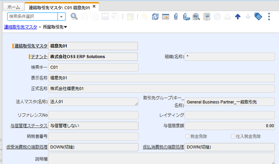Click the Find record magnifier icon
Viewport: 279px width, 164px height.
[74, 17]
